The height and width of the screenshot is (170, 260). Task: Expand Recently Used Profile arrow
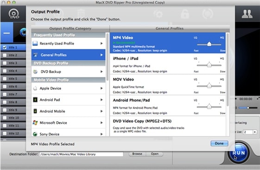pyautogui.click(x=101, y=44)
